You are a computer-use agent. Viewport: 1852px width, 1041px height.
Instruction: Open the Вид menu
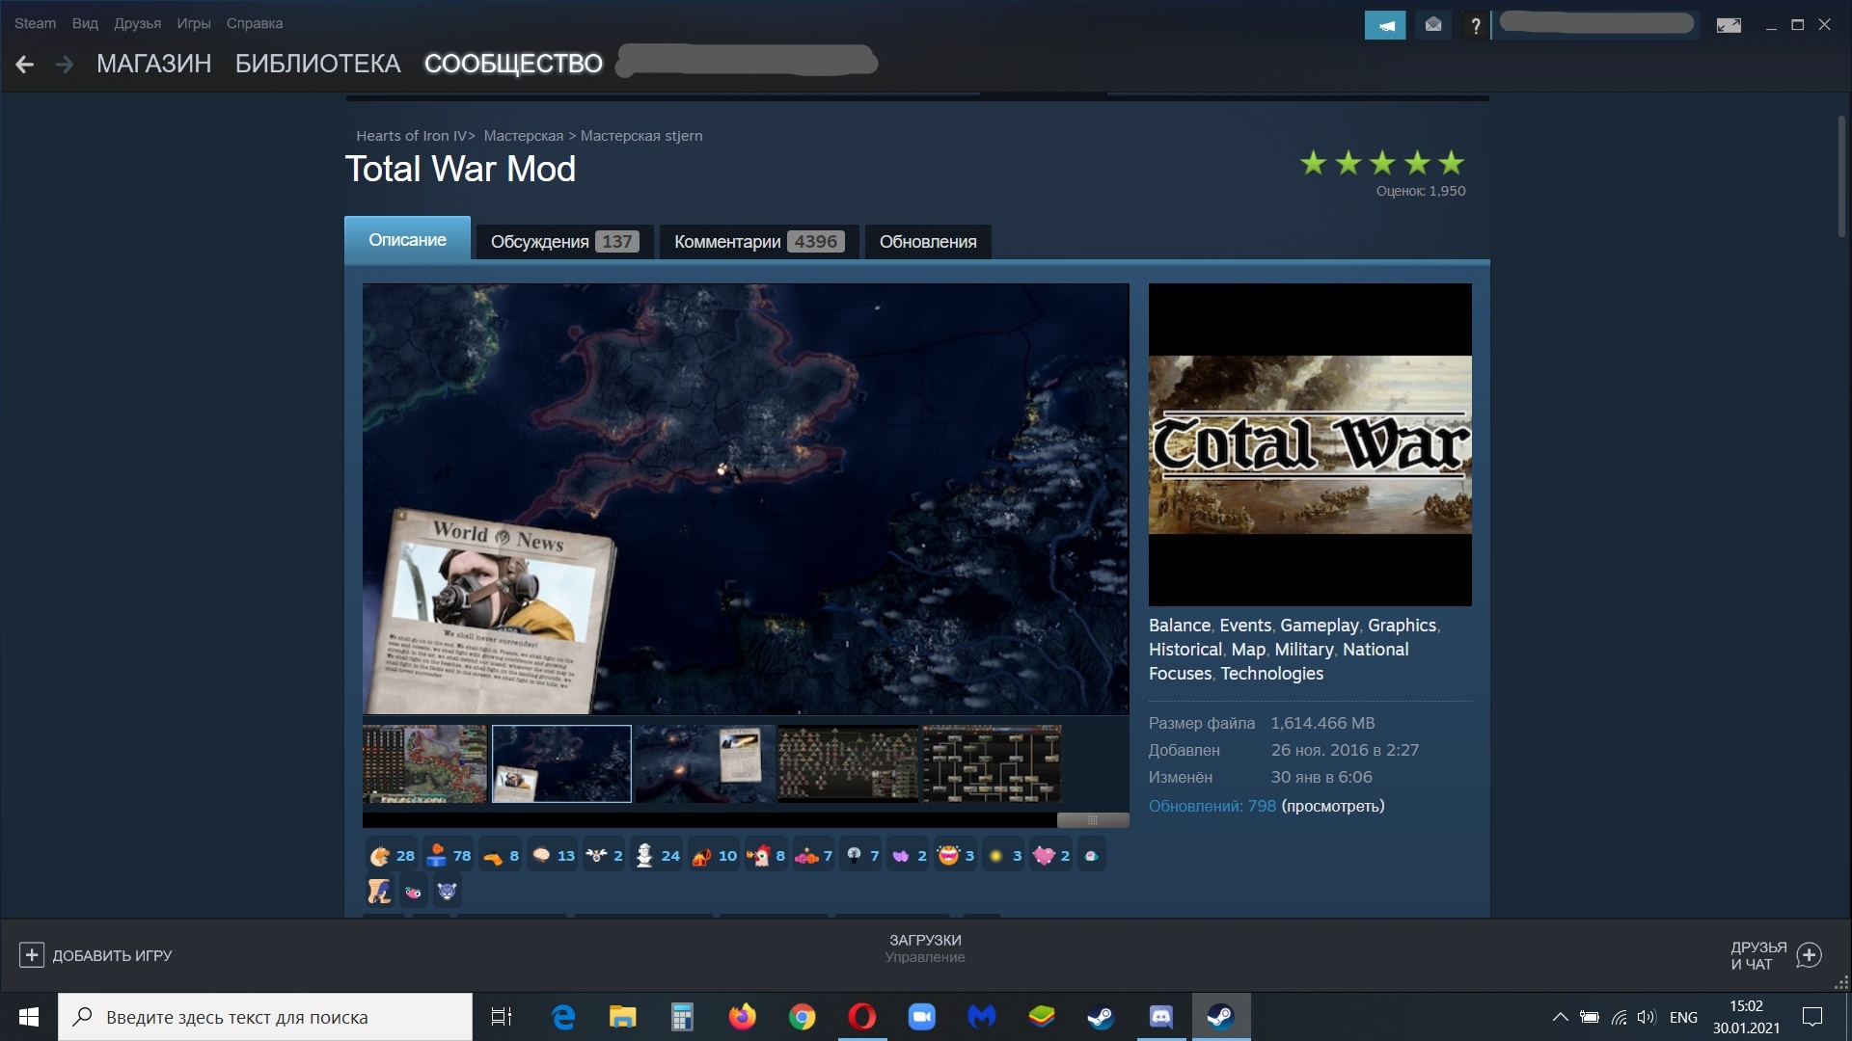point(85,23)
